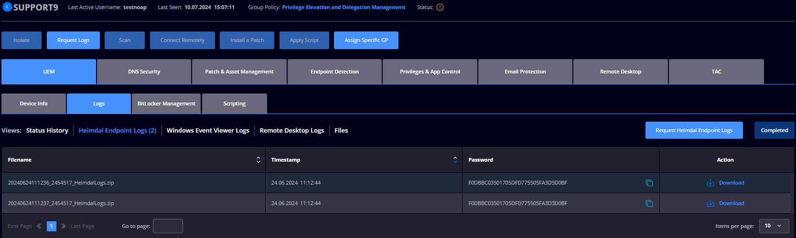Copy password for 20240624111237 log file
The image size is (796, 238).
[649, 203]
